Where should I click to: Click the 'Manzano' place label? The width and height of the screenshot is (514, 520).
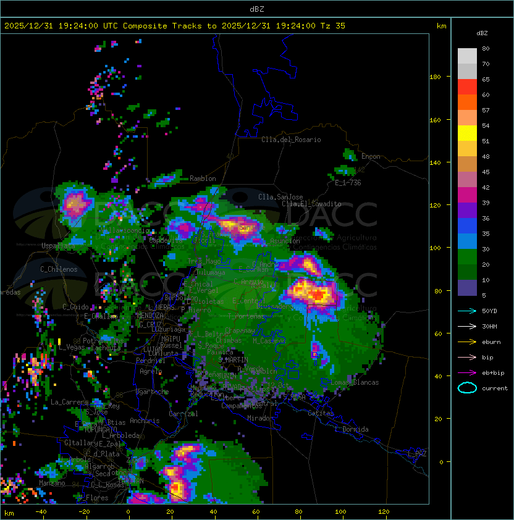[52, 483]
